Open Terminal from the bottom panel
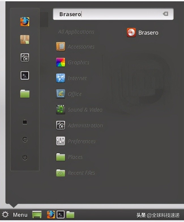The image size is (184, 222). pos(61,215)
